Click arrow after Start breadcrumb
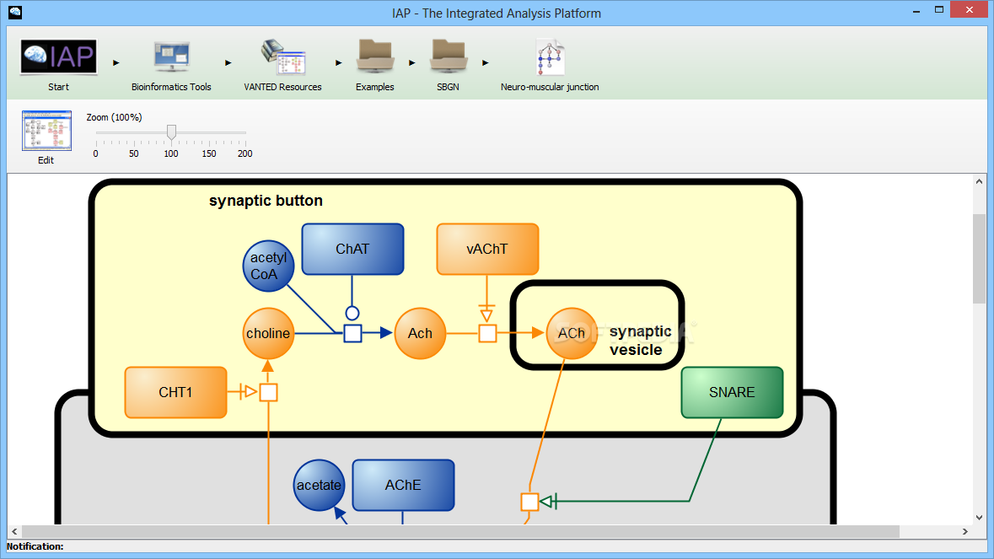This screenshot has width=994, height=559. [x=116, y=62]
